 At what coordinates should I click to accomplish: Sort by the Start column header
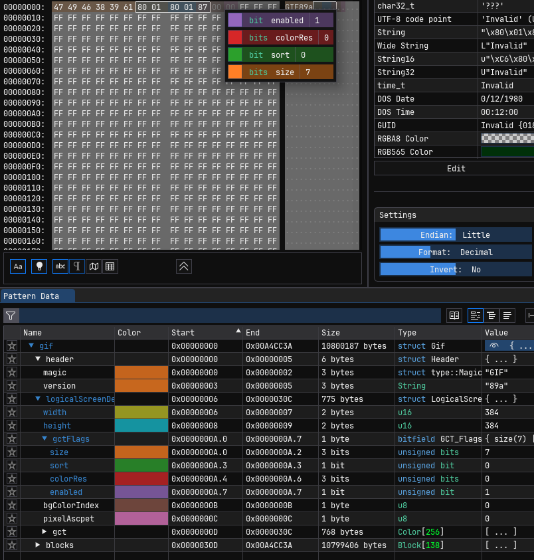point(205,333)
